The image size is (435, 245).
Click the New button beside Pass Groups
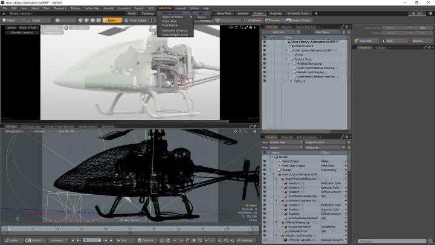tap(423, 28)
